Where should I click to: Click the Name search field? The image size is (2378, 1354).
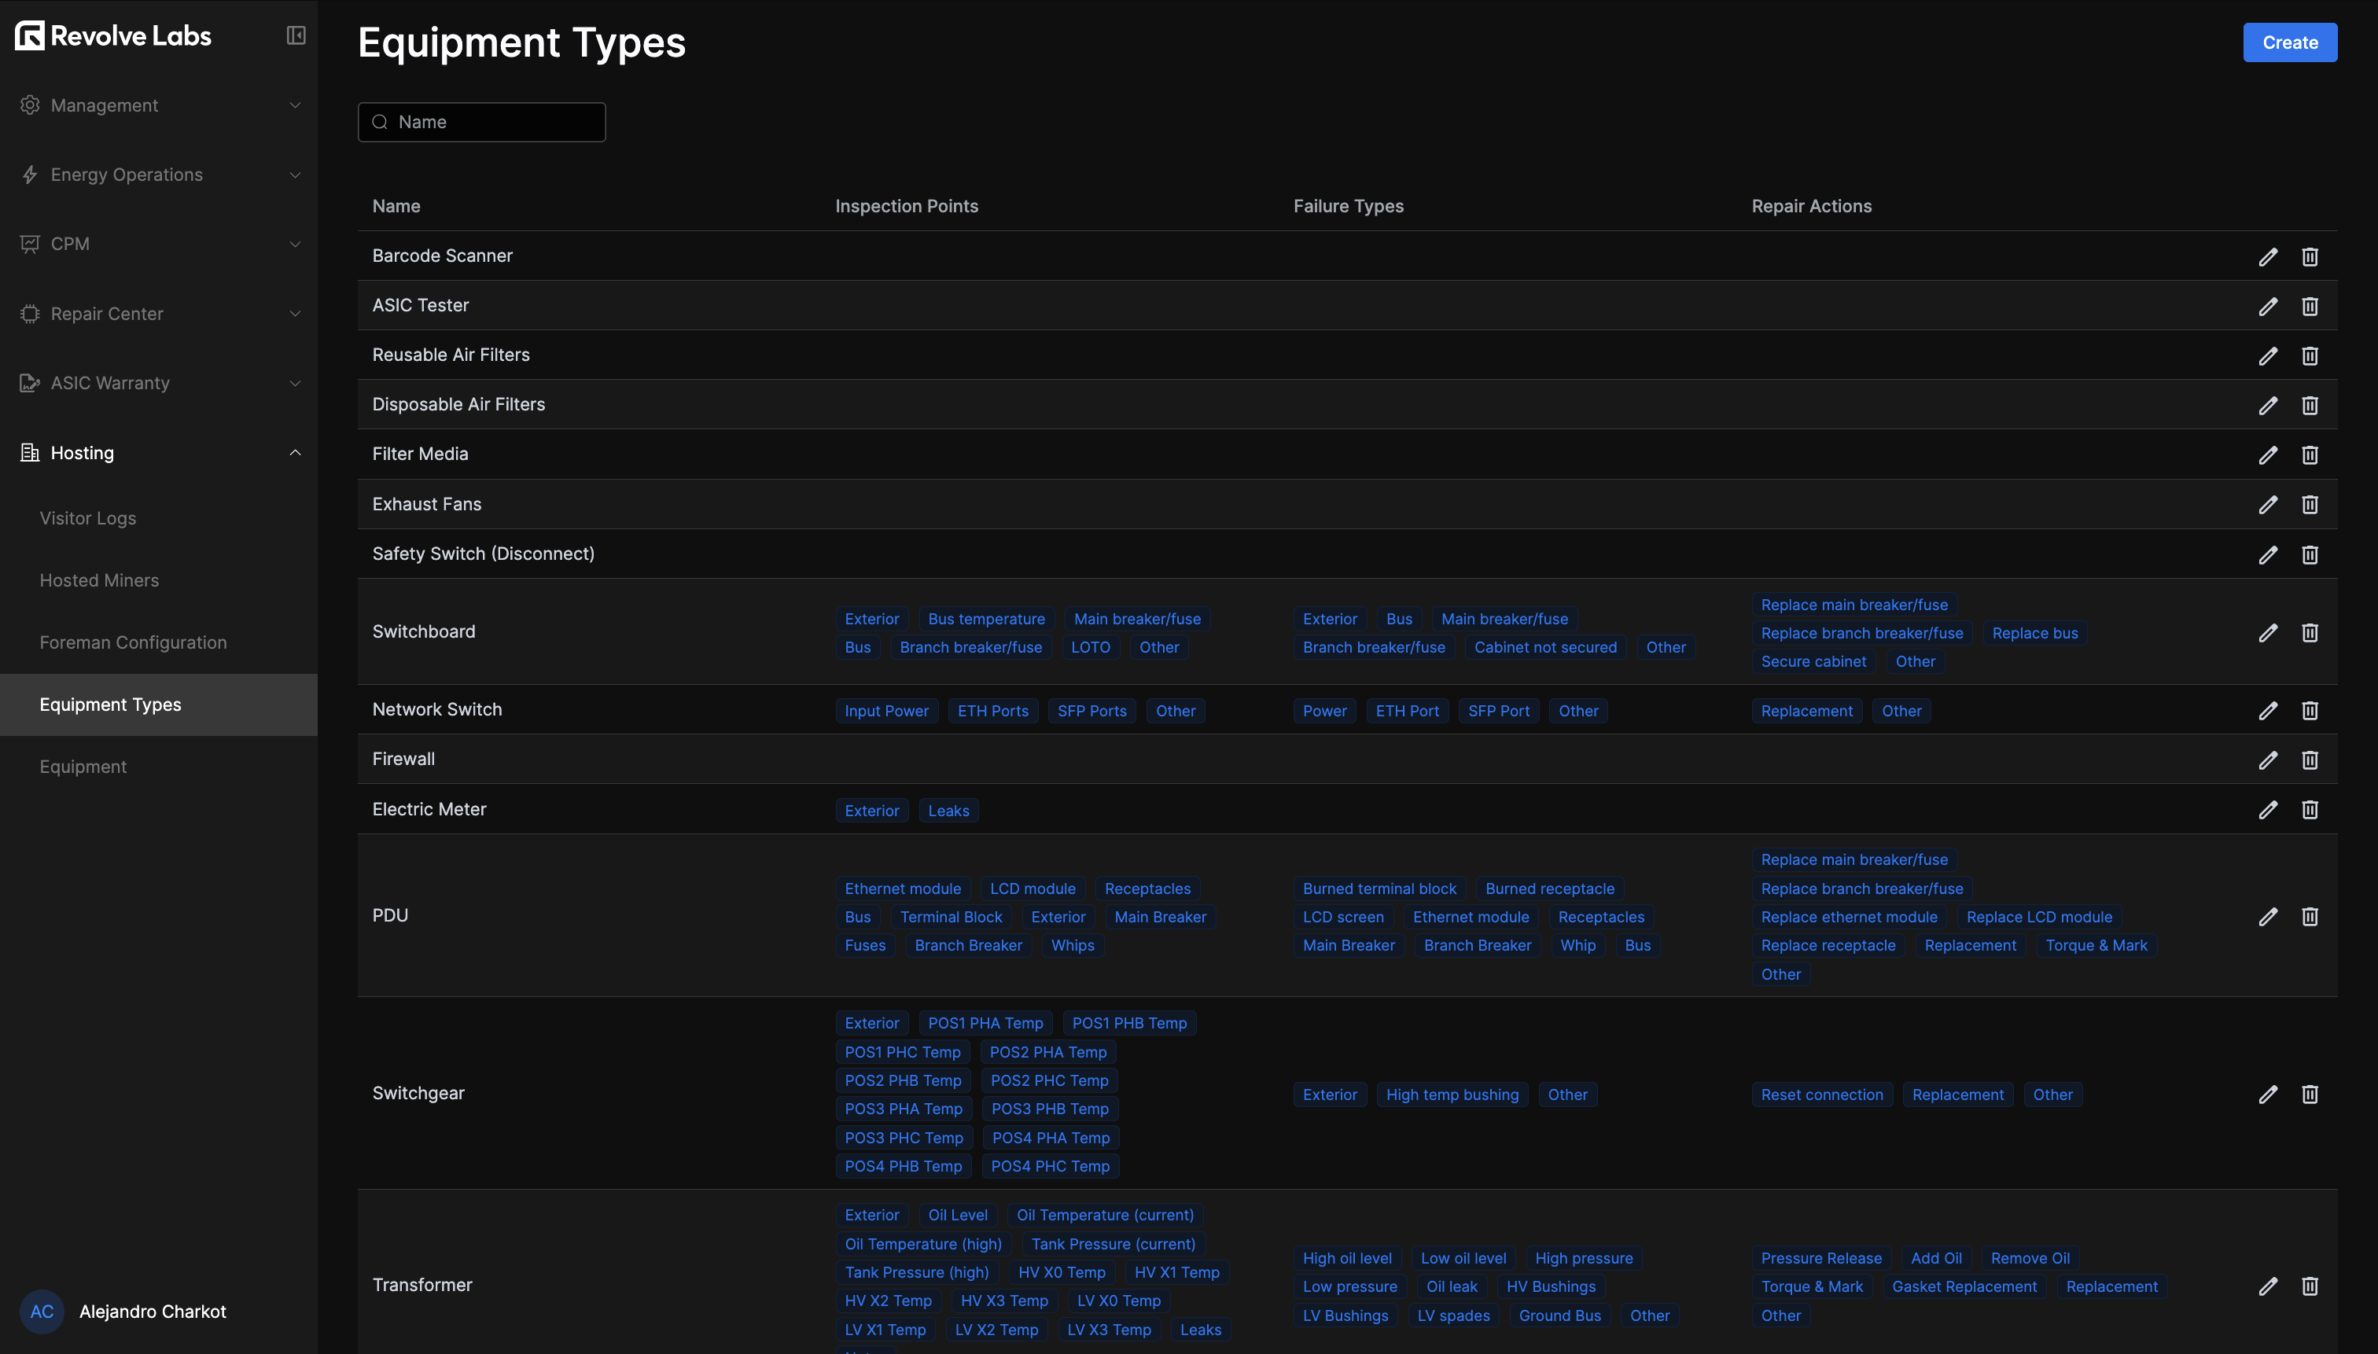[x=482, y=121]
